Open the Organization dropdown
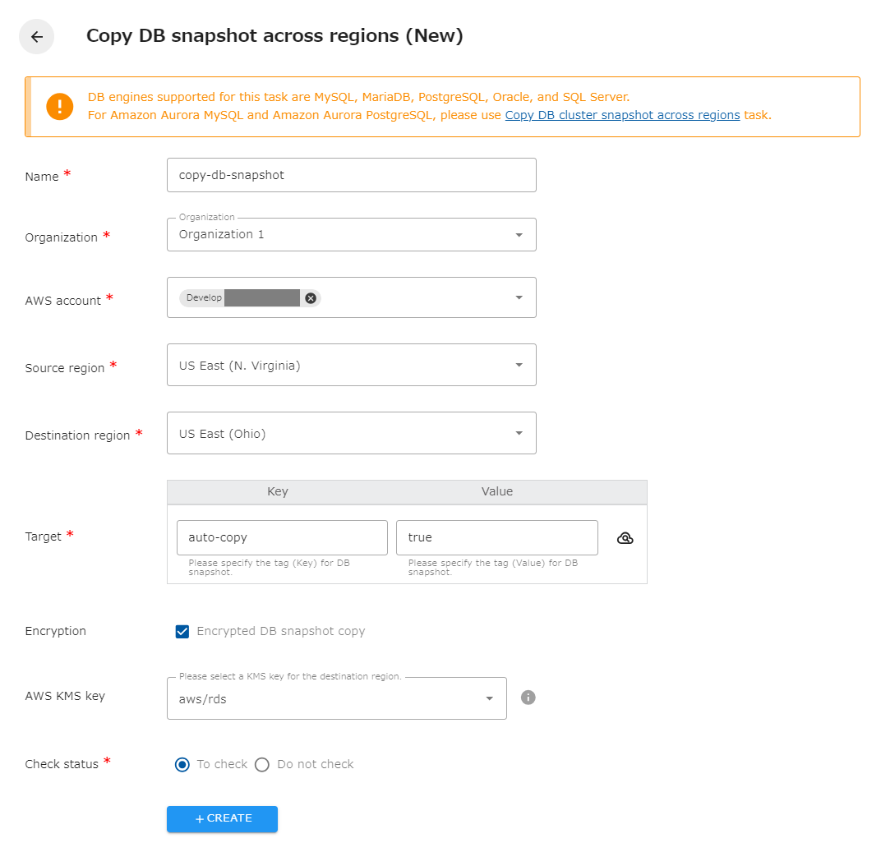Image resolution: width=881 pixels, height=852 pixels. 519,234
